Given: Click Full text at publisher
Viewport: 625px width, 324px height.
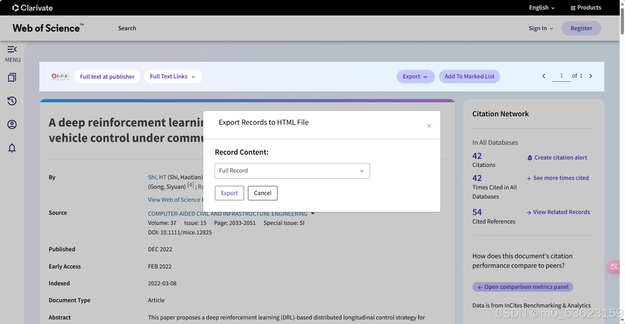Looking at the screenshot, I should click(x=107, y=77).
